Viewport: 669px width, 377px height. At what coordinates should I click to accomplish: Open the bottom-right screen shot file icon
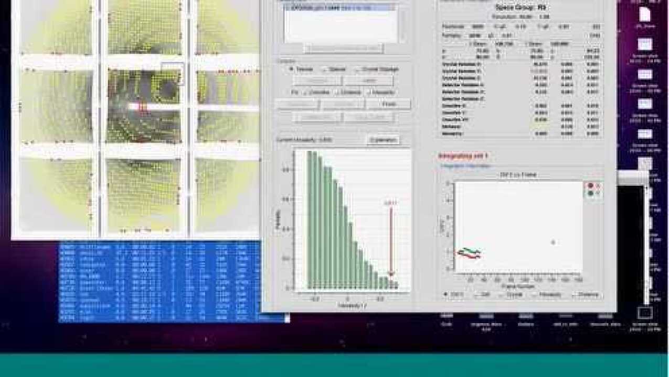pos(645,313)
